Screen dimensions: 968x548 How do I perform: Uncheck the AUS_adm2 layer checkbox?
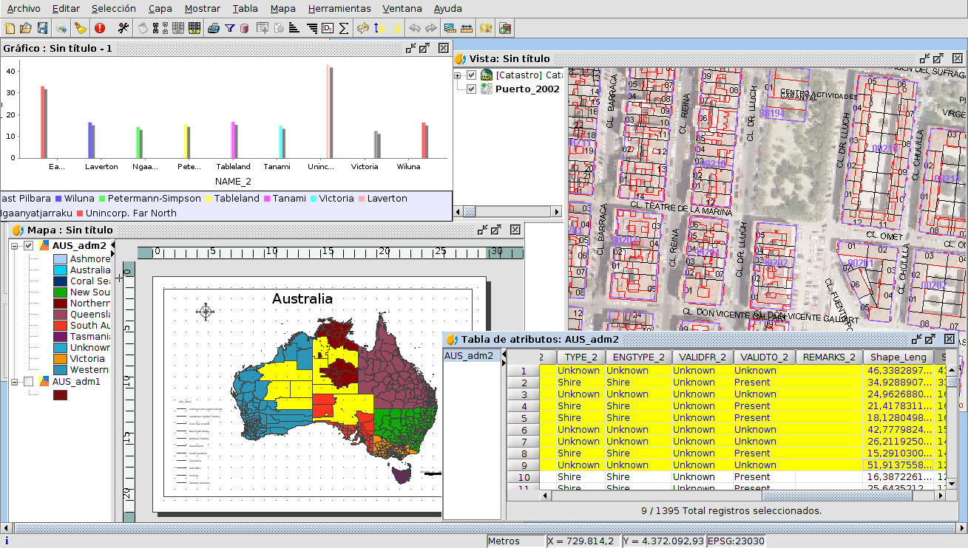(29, 246)
